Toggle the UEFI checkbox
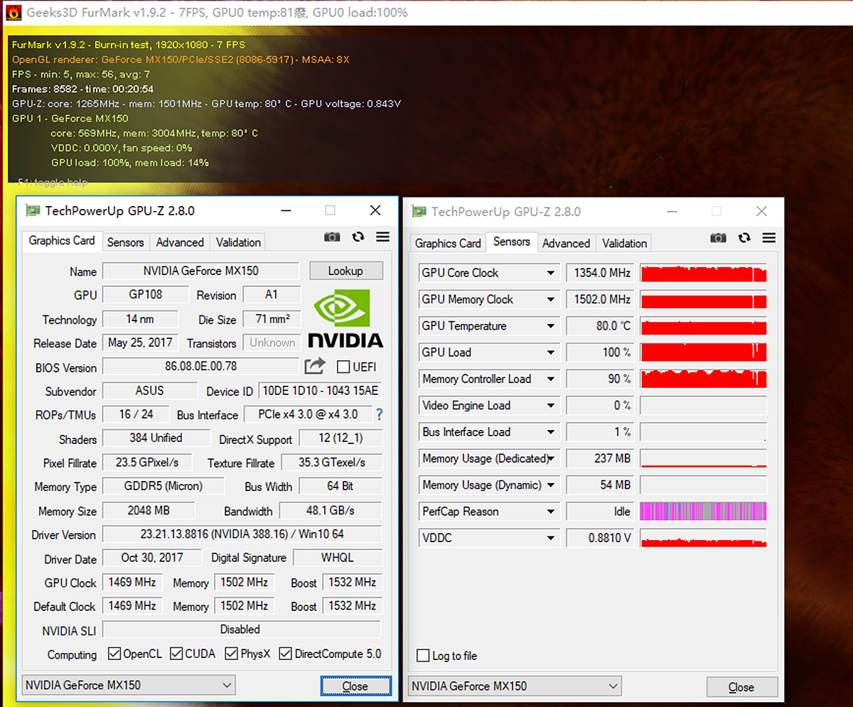This screenshot has height=707, width=853. point(343,367)
